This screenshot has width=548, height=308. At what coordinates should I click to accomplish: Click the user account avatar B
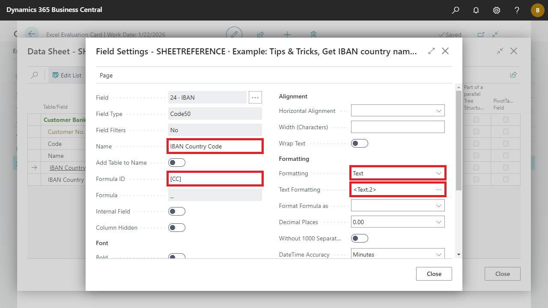537,10
